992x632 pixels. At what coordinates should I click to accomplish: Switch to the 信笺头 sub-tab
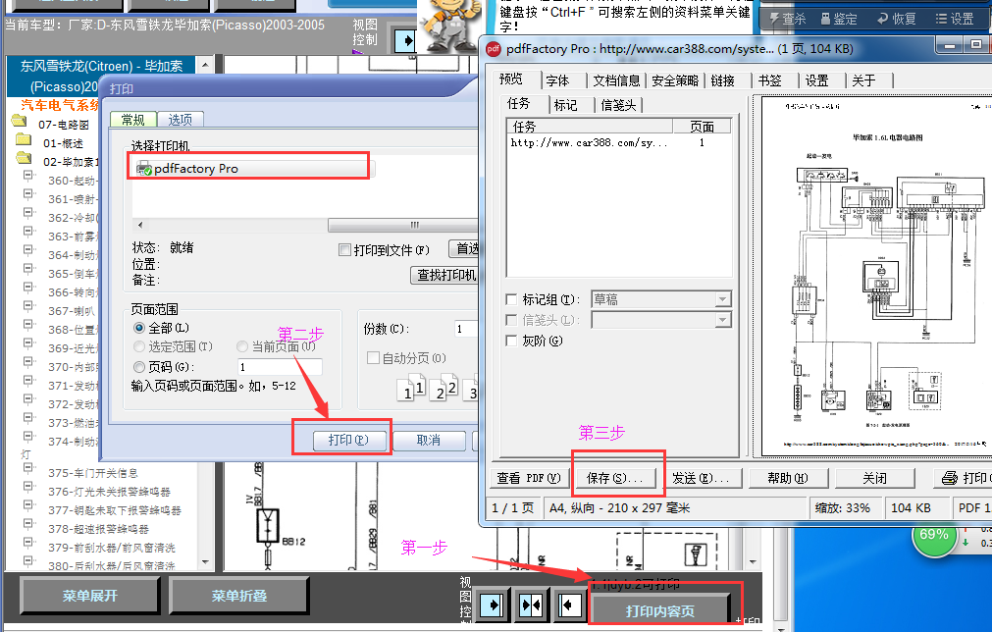coord(618,105)
